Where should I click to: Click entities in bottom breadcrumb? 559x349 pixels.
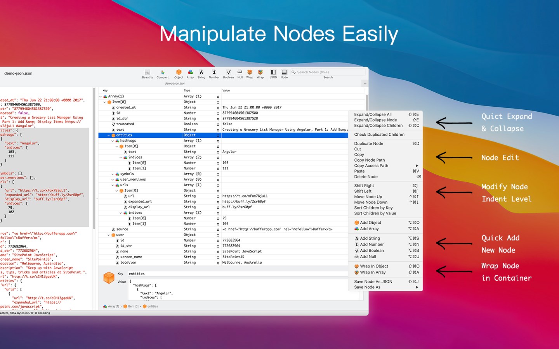tap(151, 306)
